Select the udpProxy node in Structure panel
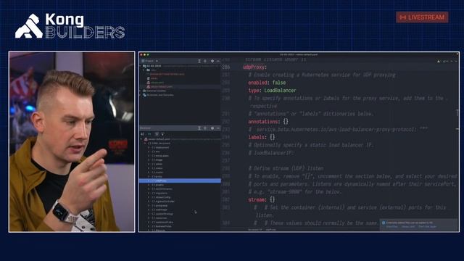Image resolution: width=464 pixels, height=261 pixels. [180, 181]
